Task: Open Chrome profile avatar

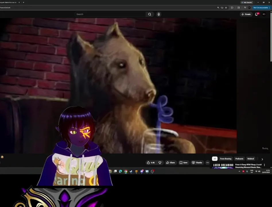Action: point(249,8)
